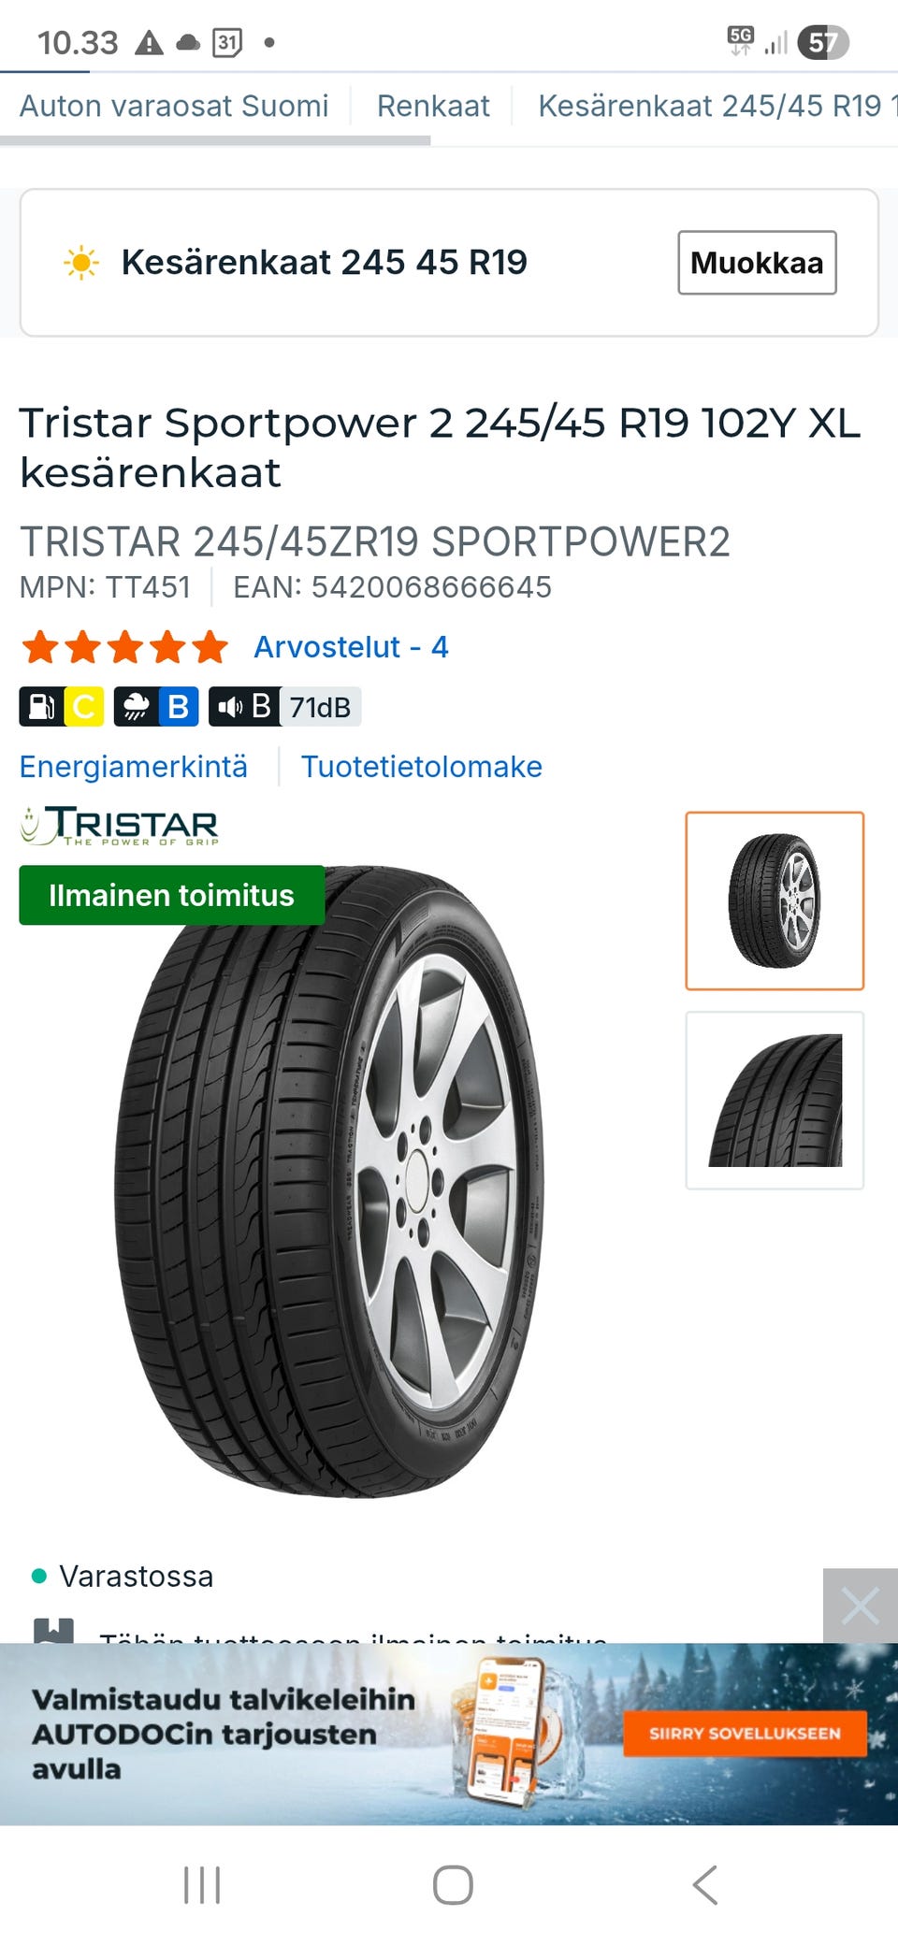
Task: Tap the Tristar brand logo
Action: point(120,827)
